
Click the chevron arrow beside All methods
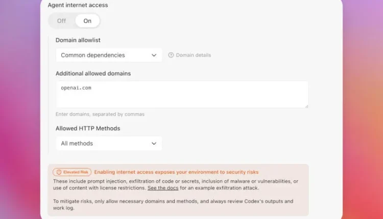tap(154, 144)
